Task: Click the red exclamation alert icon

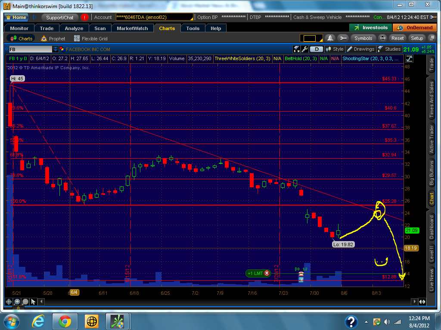Action: point(85,17)
